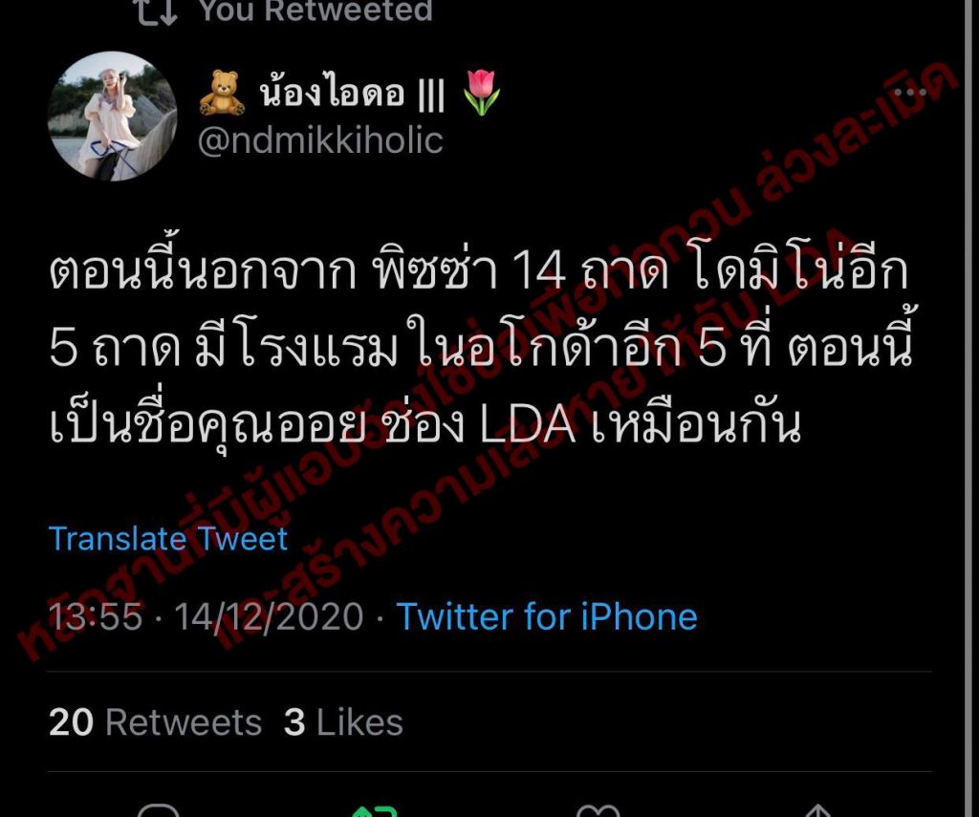This screenshot has width=979, height=817.
Task: Like the tweet with the heart icon
Action: tap(598, 810)
